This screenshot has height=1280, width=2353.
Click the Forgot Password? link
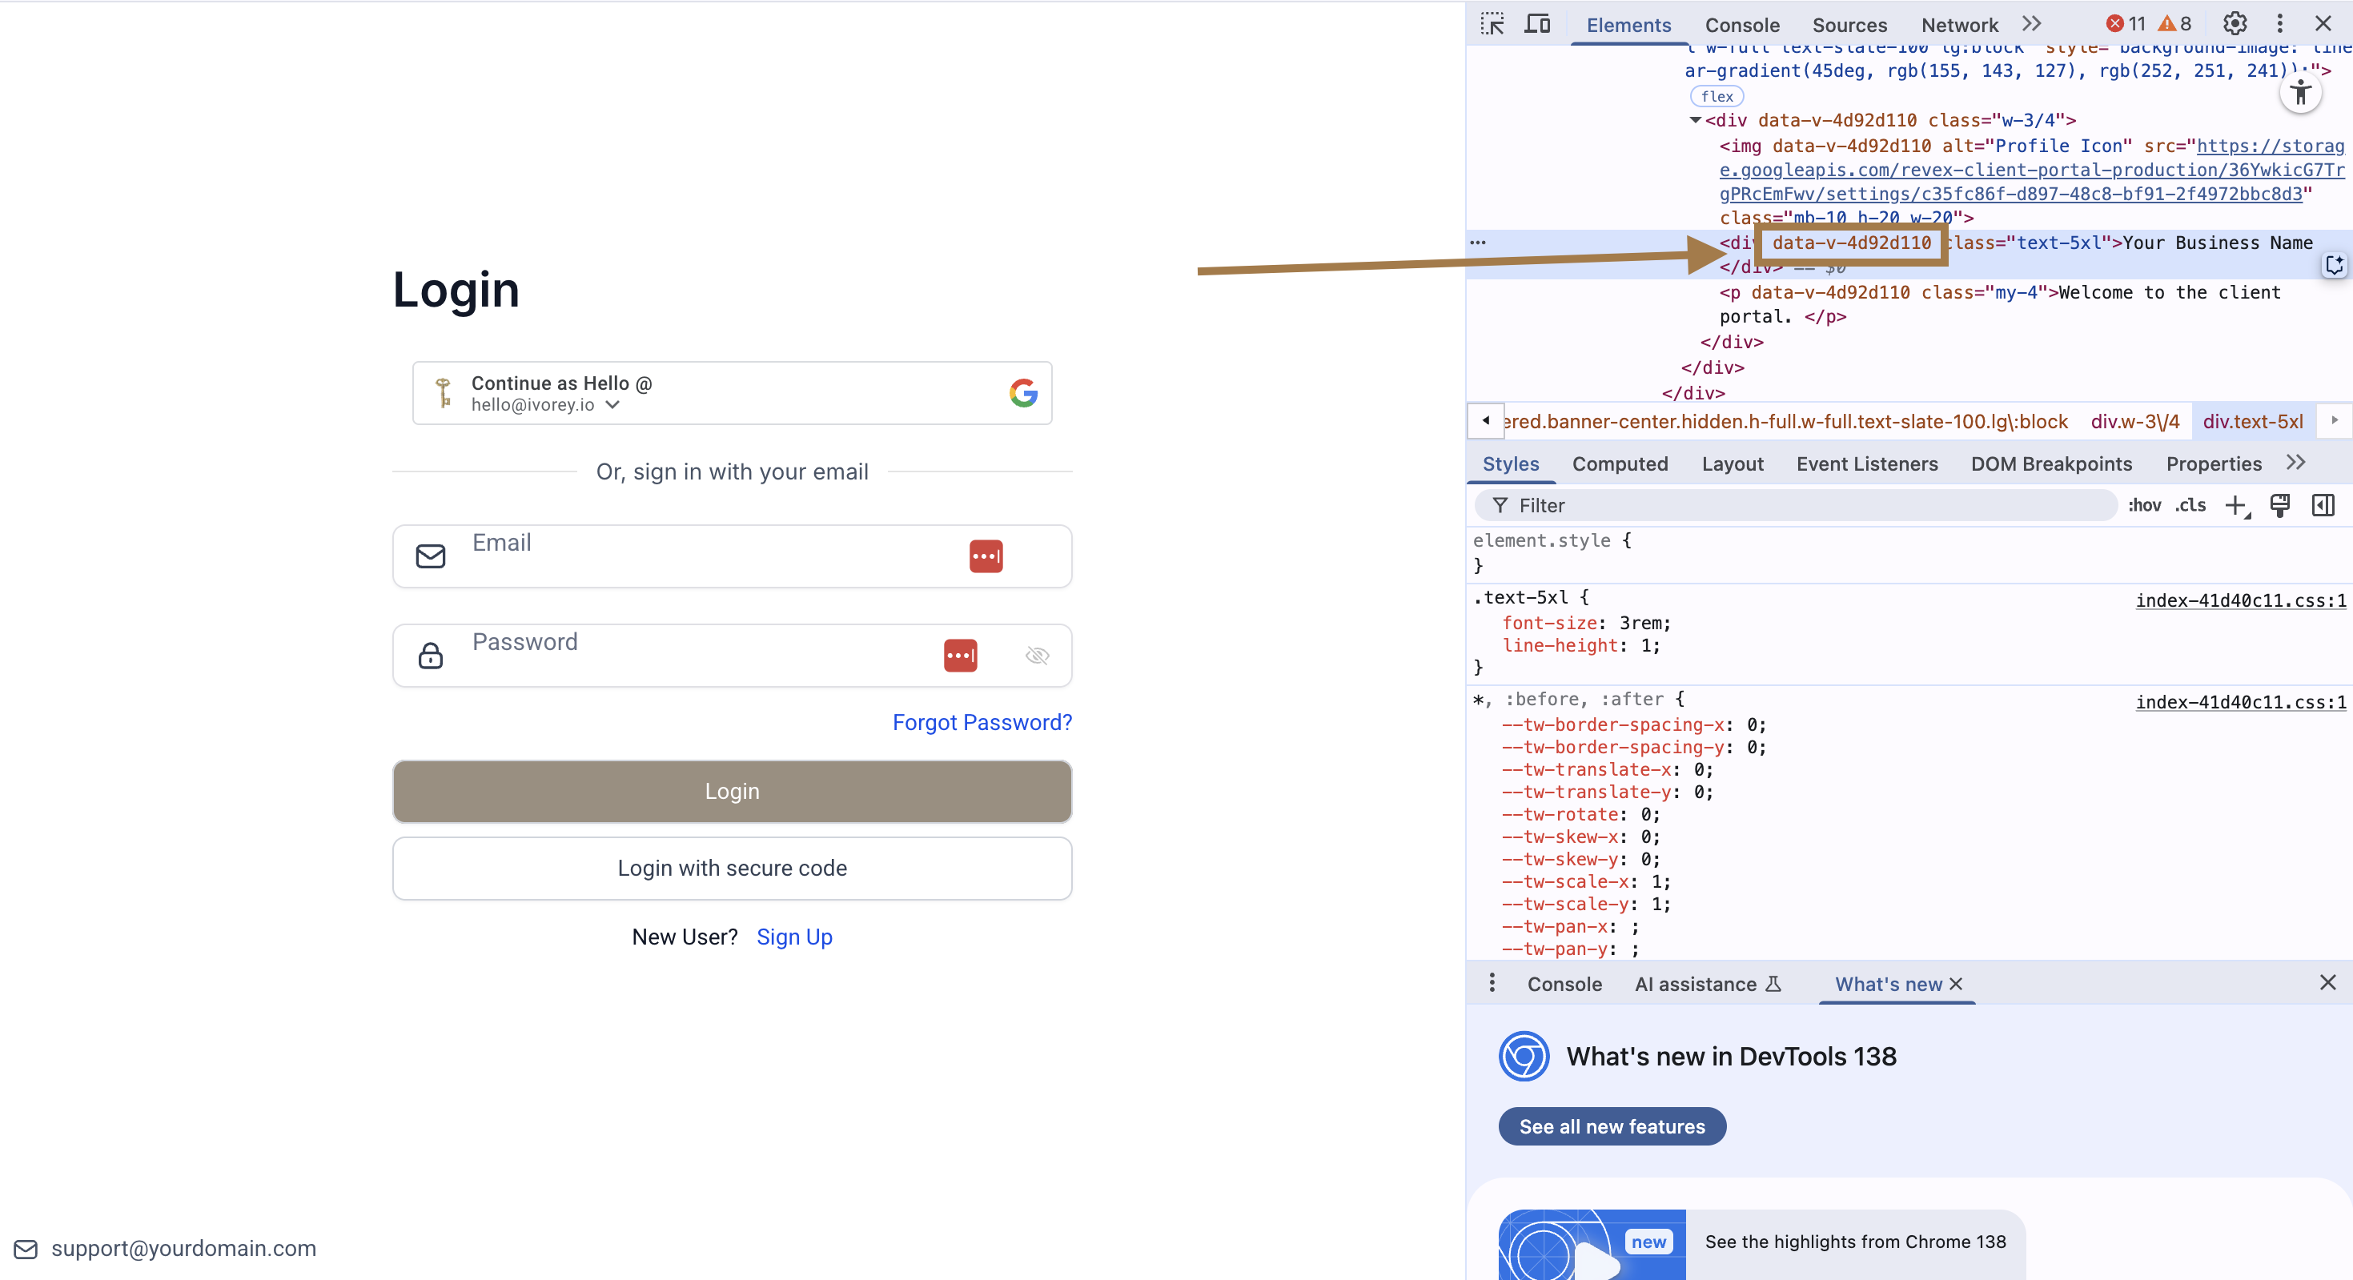click(981, 722)
